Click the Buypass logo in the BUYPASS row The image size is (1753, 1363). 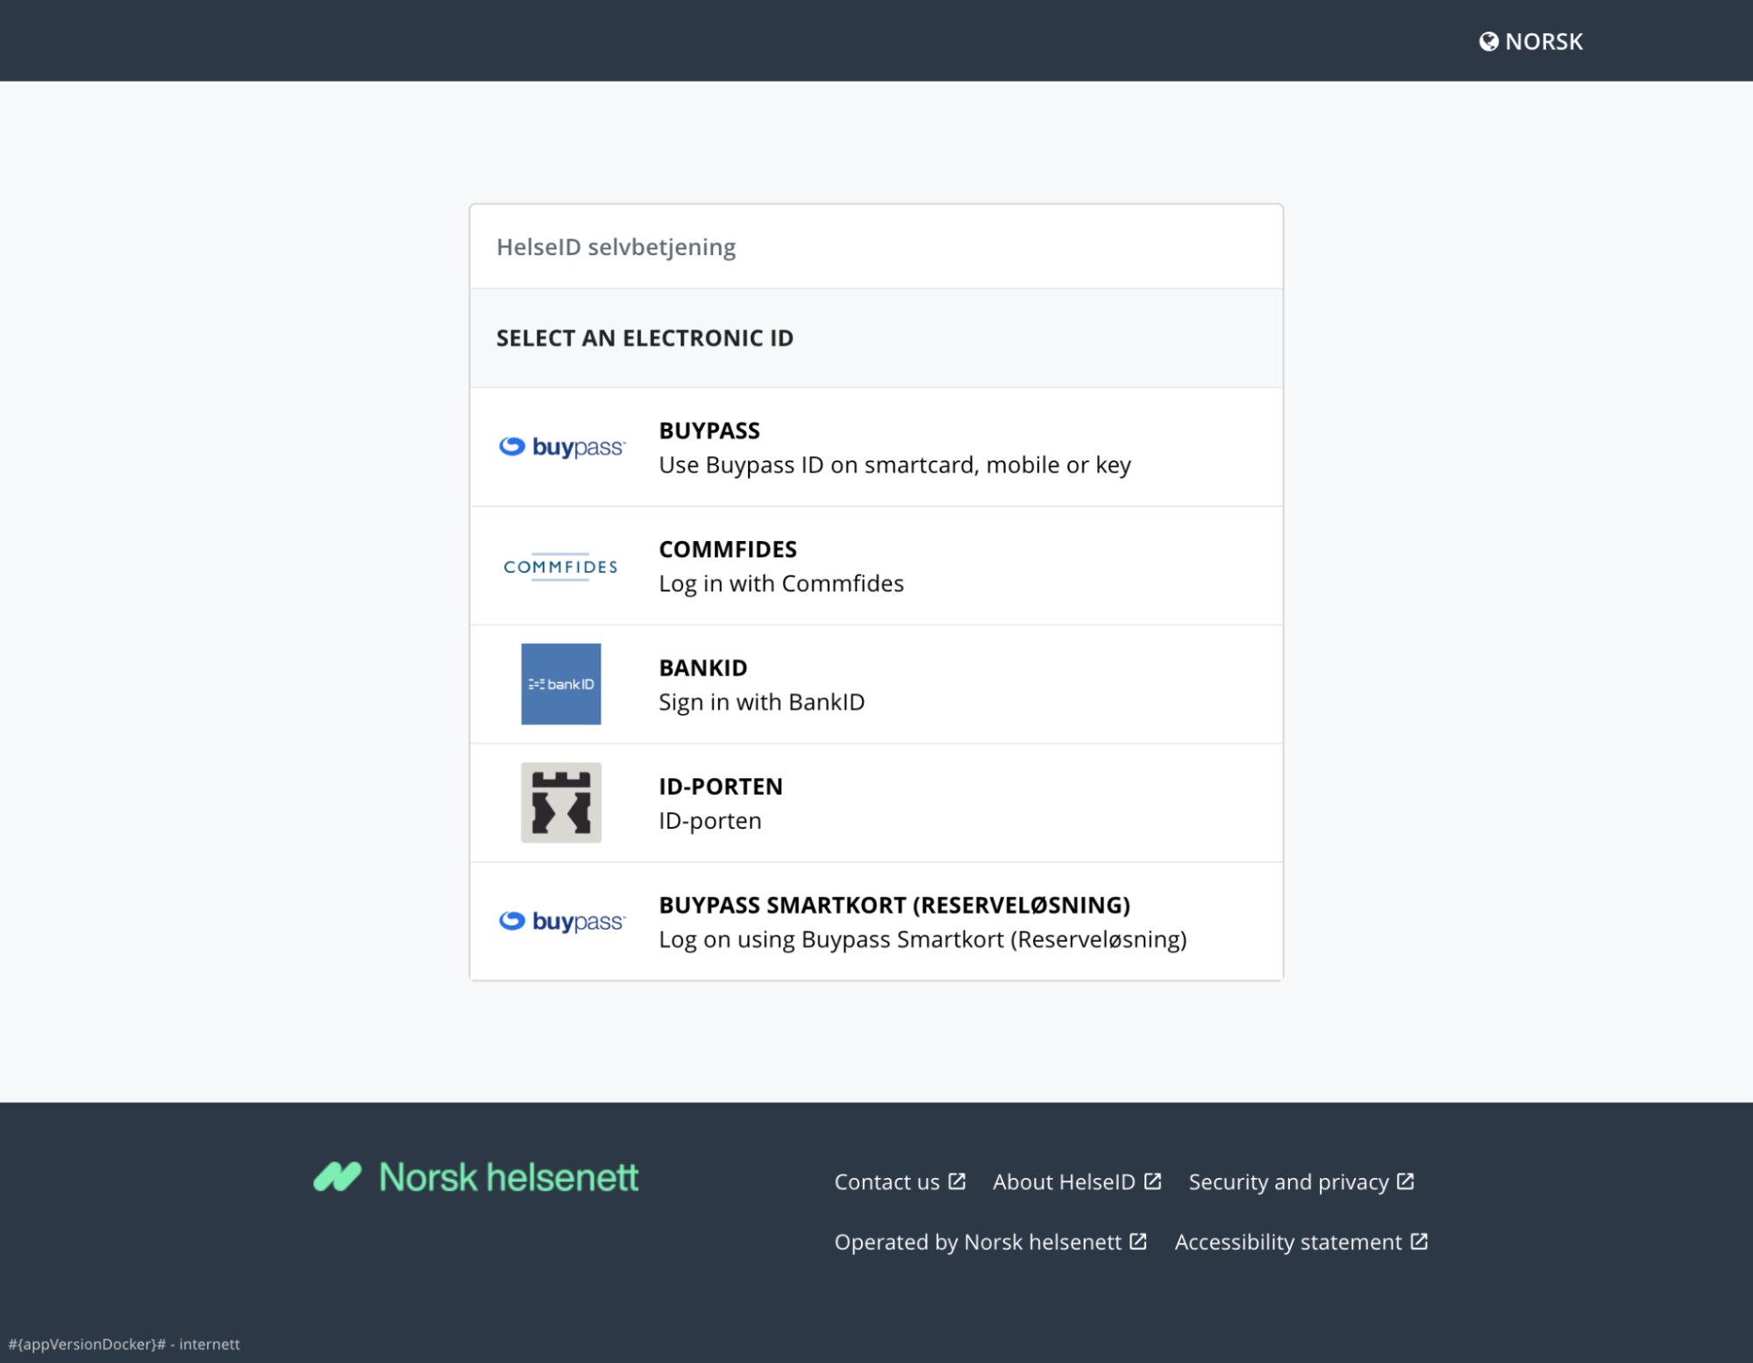tap(561, 447)
